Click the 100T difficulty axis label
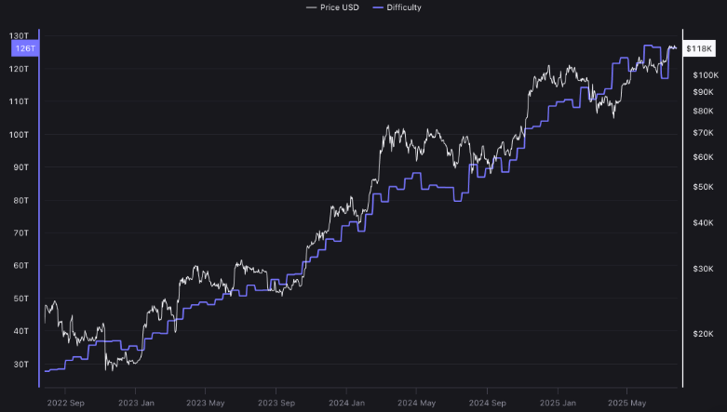The width and height of the screenshot is (727, 412). tap(19, 135)
